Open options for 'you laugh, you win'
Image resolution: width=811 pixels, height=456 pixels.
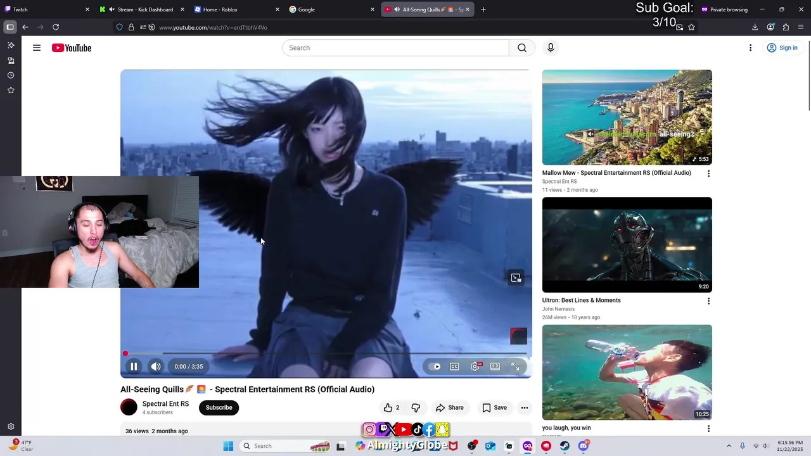[708, 429]
